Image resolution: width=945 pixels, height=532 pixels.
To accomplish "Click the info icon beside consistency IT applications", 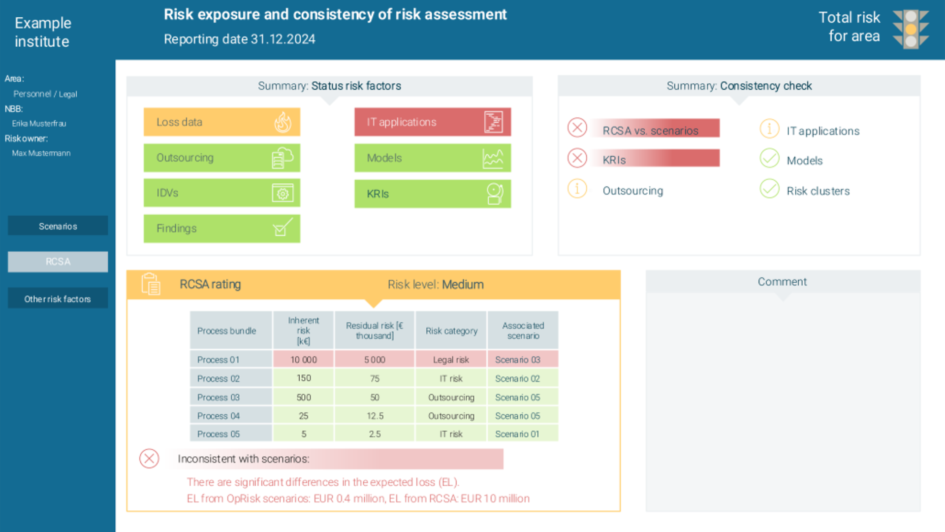I will tap(769, 129).
